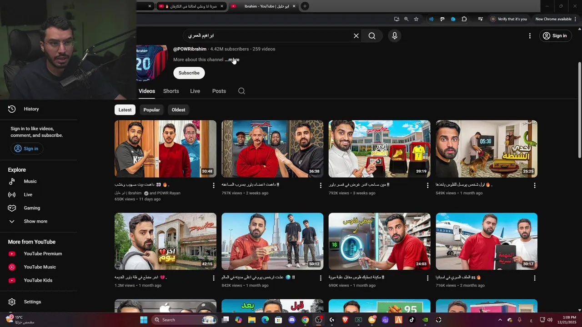The image size is (582, 327).
Task: Open Chrome extensions puzzle icon
Action: [x=464, y=19]
